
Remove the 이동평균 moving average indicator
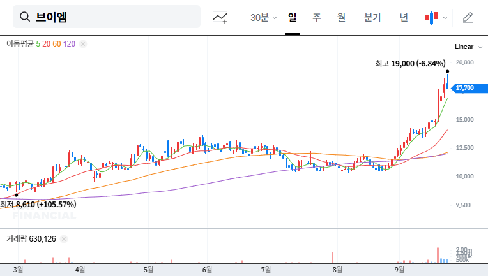tap(83, 44)
